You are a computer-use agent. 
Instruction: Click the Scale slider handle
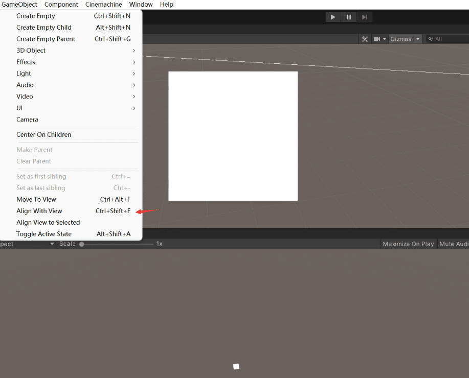(82, 244)
